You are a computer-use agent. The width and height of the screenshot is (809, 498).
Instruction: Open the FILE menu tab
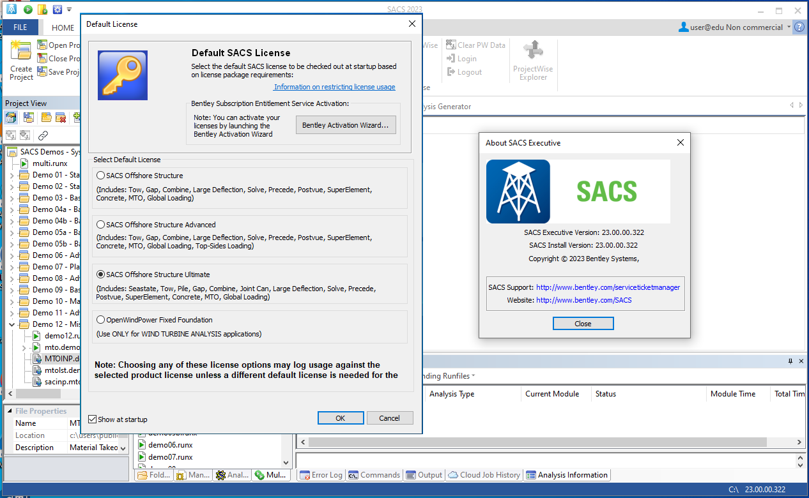[x=20, y=27]
